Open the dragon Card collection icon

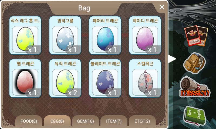pyautogui.click(x=196, y=36)
